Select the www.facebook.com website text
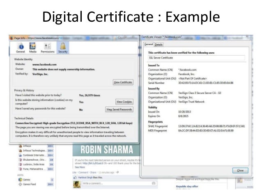Image resolution: width=262 pixels, height=196 pixels. tap(44, 65)
